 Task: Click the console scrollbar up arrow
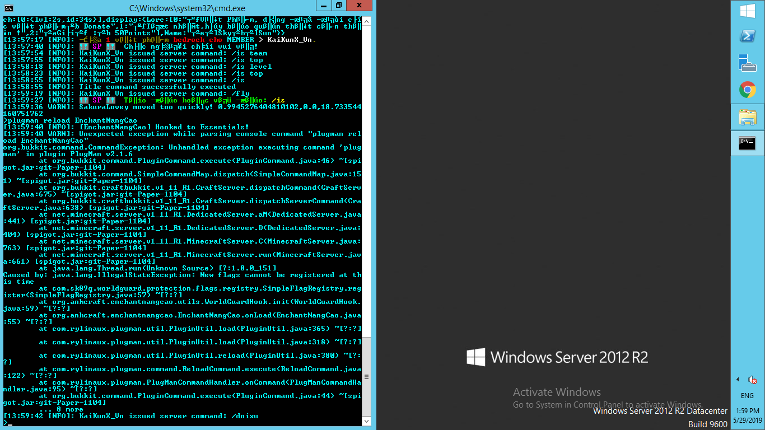[x=367, y=20]
